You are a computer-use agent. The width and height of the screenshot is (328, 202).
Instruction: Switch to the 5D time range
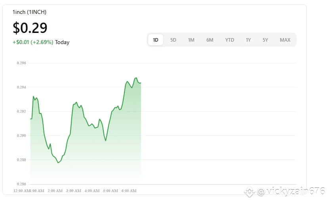point(173,40)
